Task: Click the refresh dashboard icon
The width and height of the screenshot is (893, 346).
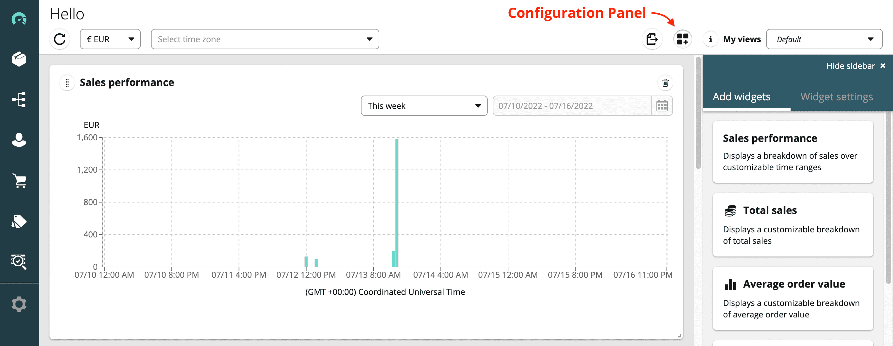Action: (60, 39)
